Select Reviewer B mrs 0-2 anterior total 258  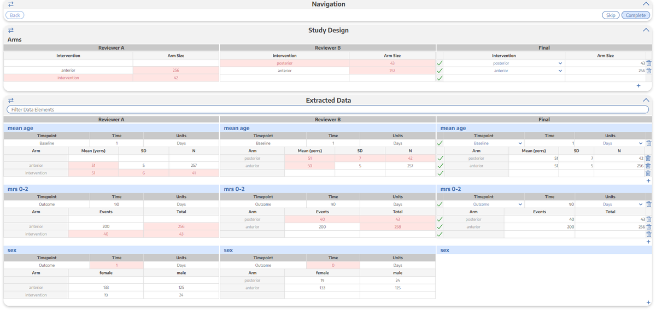tap(397, 227)
